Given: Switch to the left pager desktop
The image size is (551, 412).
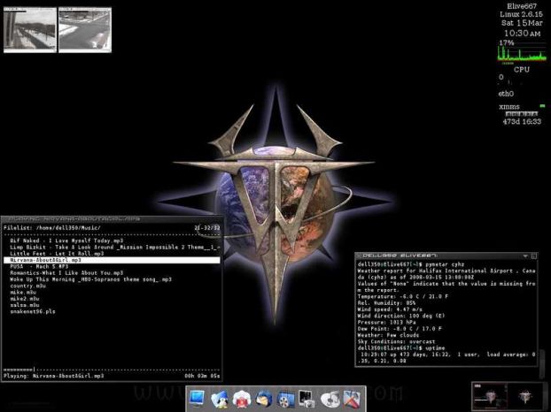Looking at the screenshot, I should pyautogui.click(x=489, y=397).
